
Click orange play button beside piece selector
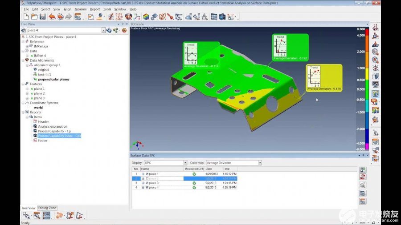[124, 30]
